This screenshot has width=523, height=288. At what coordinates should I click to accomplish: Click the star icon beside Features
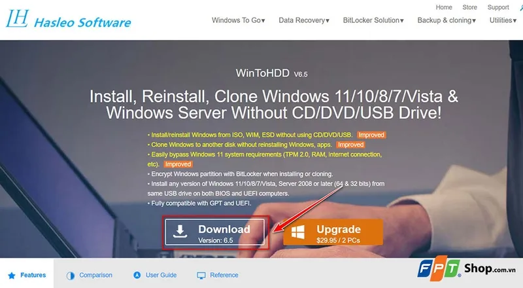click(x=12, y=276)
